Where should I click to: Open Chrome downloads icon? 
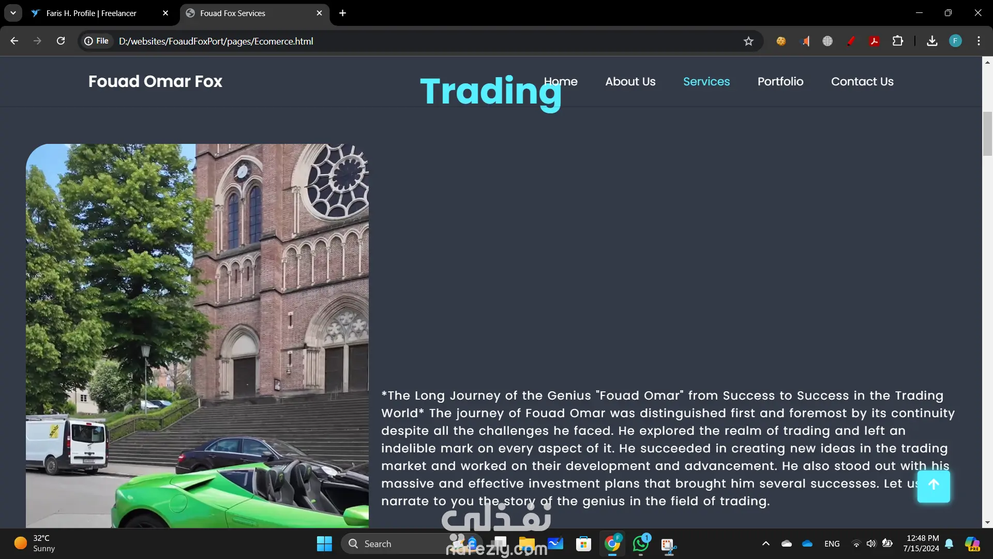[932, 41]
